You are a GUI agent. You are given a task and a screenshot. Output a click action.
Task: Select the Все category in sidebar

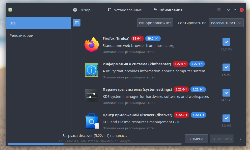pyautogui.click(x=39, y=23)
